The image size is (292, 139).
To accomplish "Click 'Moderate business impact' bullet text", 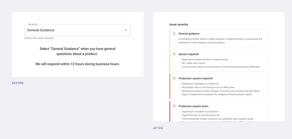I will pyautogui.click(x=221, y=91).
